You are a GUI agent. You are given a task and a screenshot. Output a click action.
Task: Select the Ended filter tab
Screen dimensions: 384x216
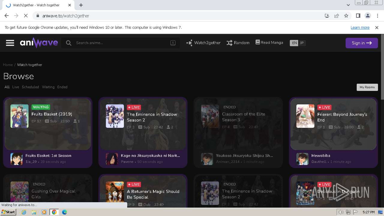[62, 87]
